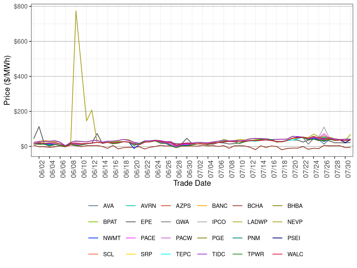The height and width of the screenshot is (268, 357).
Task: Click the BPAT legend label
Action: [110, 222]
